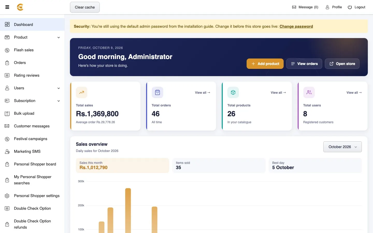
Task: Click the Marketing SMS icon
Action: (x=7, y=151)
